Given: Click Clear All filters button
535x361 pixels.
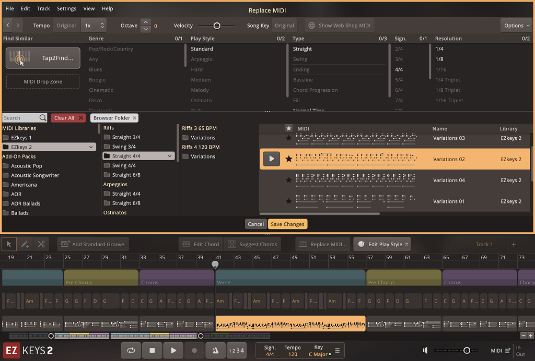Looking at the screenshot, I should tap(68, 118).
